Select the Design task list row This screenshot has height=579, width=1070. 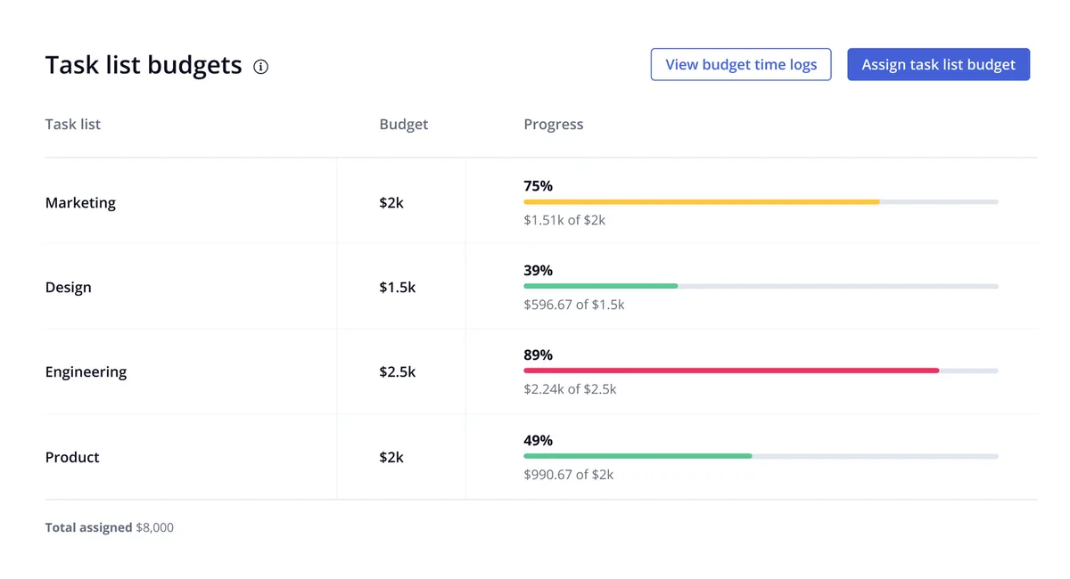541,287
